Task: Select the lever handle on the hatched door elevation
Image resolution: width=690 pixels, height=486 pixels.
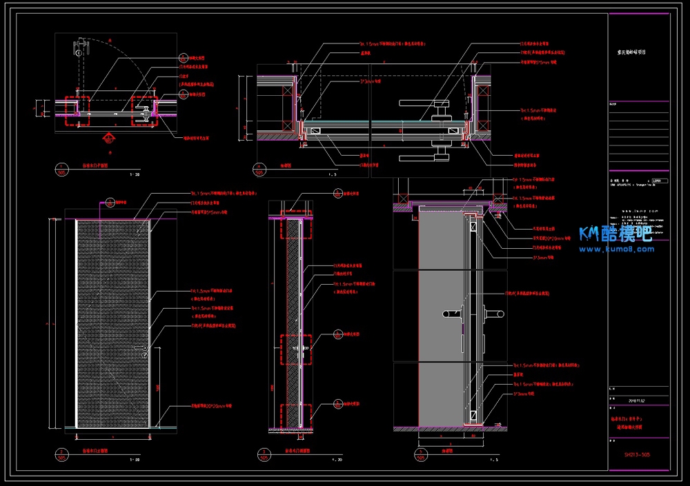Action: [146, 354]
